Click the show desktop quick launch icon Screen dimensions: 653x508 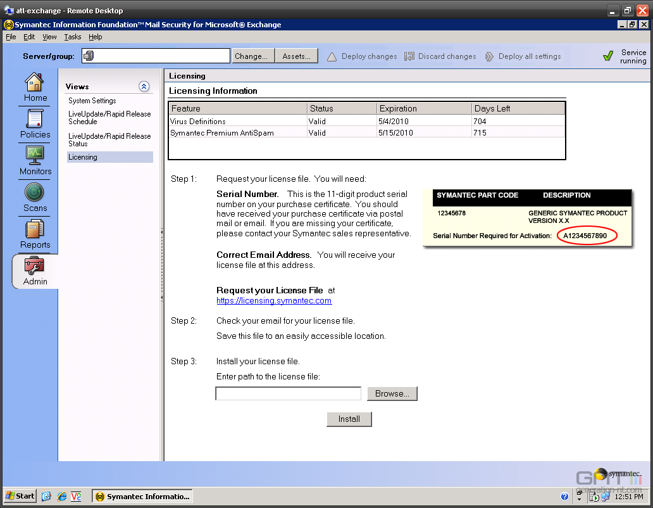click(46, 497)
